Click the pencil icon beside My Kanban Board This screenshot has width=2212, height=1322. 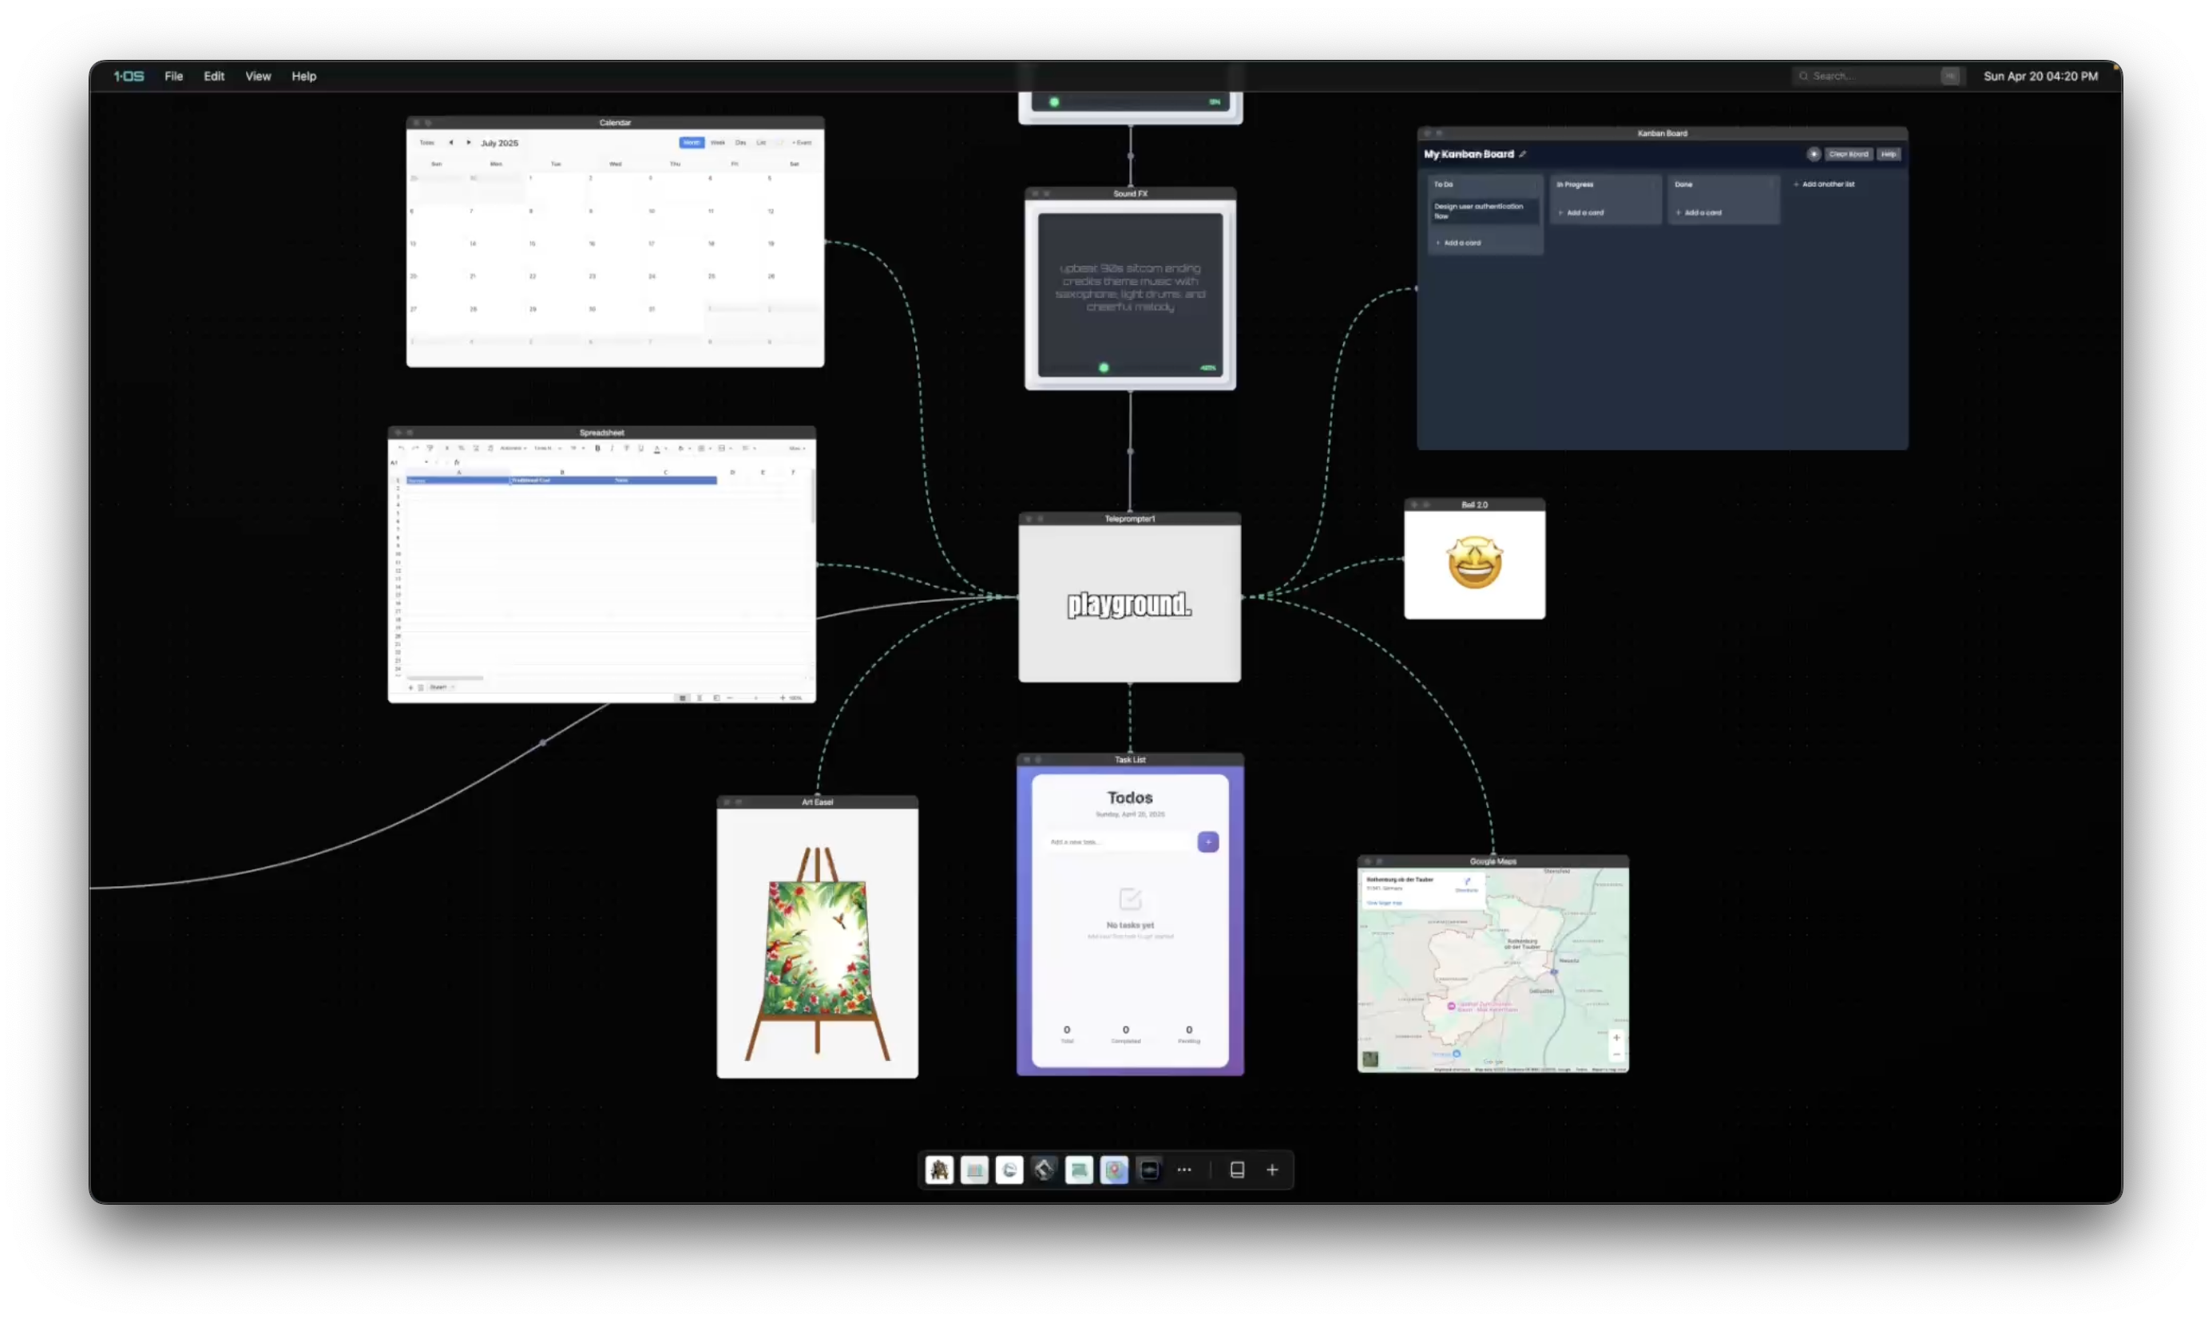pos(1524,154)
